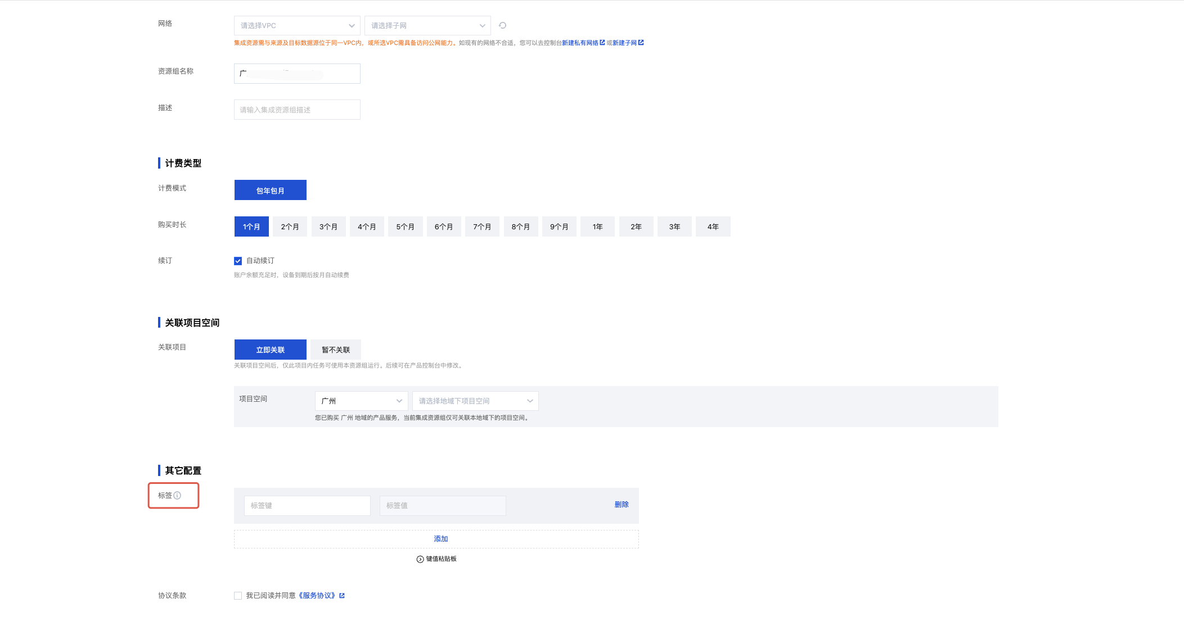Open the 请选择VPC dropdown
Viewport: 1184px width, 621px height.
297,26
